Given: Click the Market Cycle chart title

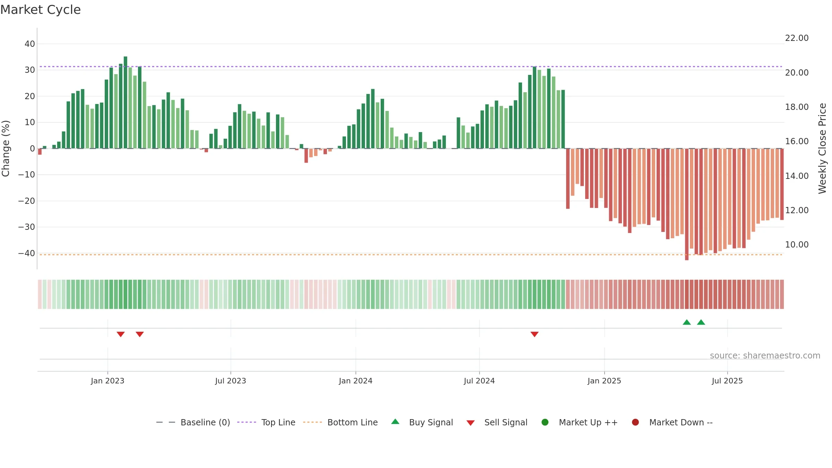Looking at the screenshot, I should [x=41, y=10].
